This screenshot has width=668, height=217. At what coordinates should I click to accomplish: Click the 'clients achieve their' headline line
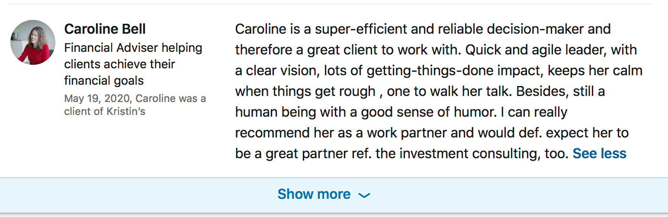pos(119,64)
